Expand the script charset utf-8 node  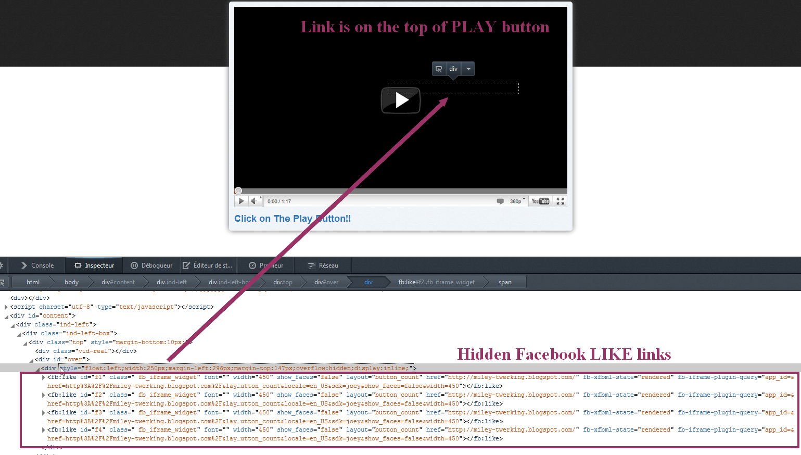(x=6, y=307)
